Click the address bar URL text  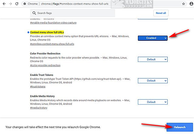click(75, 4)
